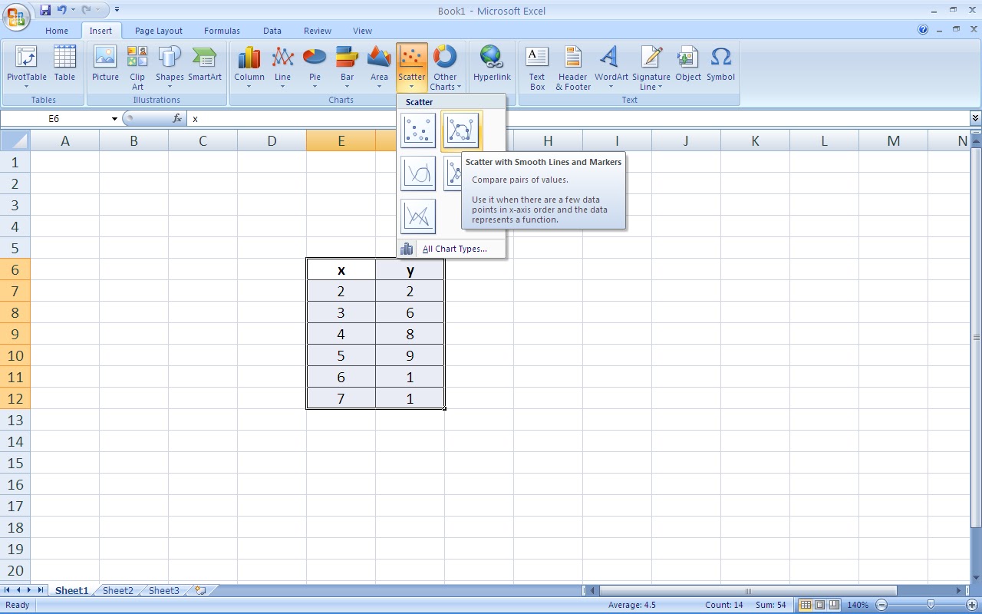The image size is (982, 614).
Task: Click All Chart Types option
Action: coord(454,249)
